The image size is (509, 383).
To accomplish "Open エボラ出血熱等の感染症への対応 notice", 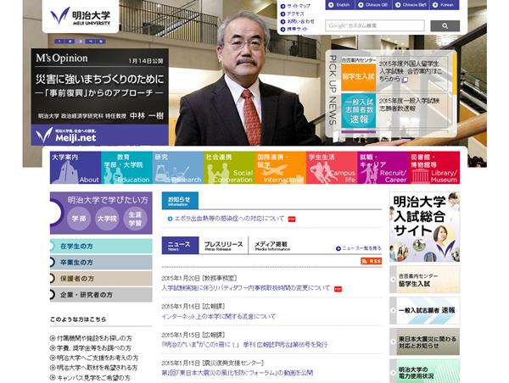I will tap(229, 219).
